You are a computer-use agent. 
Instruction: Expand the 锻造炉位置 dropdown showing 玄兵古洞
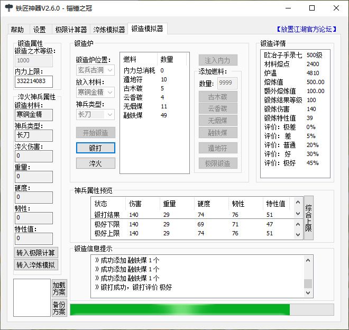click(96, 70)
